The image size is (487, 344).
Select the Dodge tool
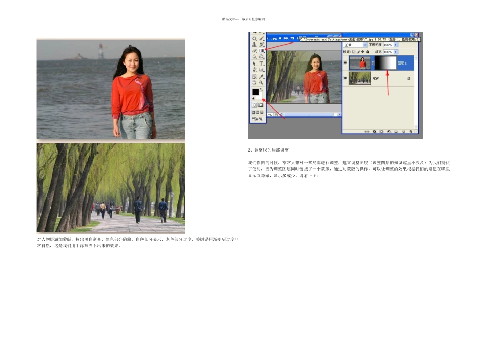pos(261,56)
